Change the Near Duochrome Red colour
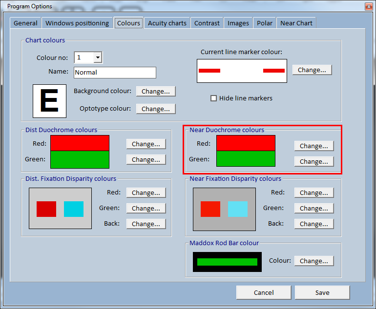The height and width of the screenshot is (309, 376). click(313, 146)
